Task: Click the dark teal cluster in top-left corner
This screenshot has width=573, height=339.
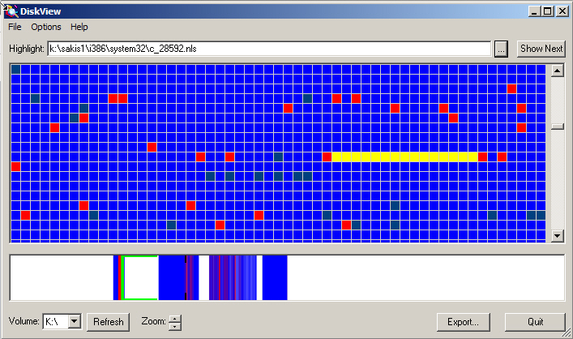Action: point(15,69)
